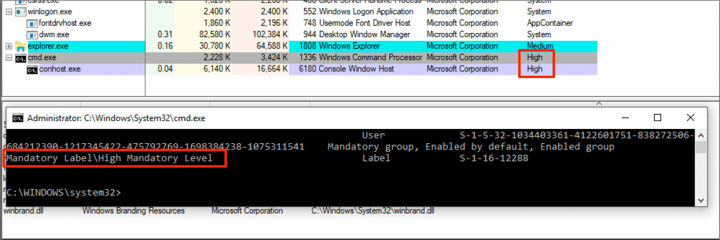Collapse the winlogon.exe process tree node
This screenshot has width=720, height=240.
8,11
